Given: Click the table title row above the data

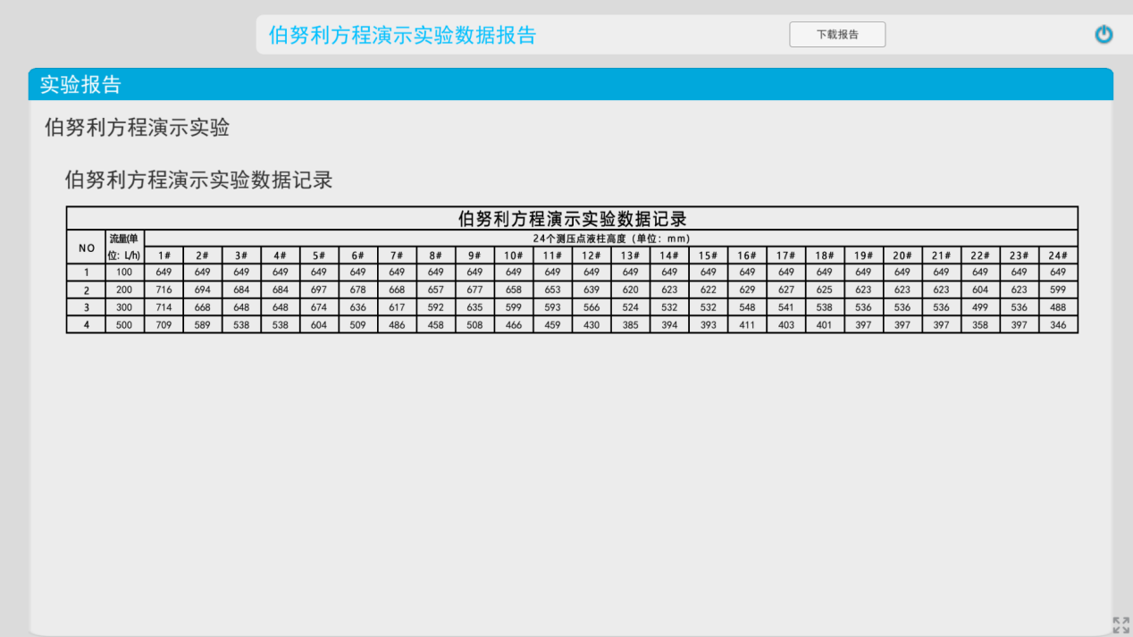Looking at the screenshot, I should (x=572, y=219).
